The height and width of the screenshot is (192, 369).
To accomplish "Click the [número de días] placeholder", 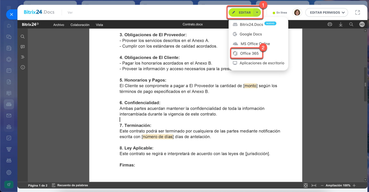I will pos(158,137).
